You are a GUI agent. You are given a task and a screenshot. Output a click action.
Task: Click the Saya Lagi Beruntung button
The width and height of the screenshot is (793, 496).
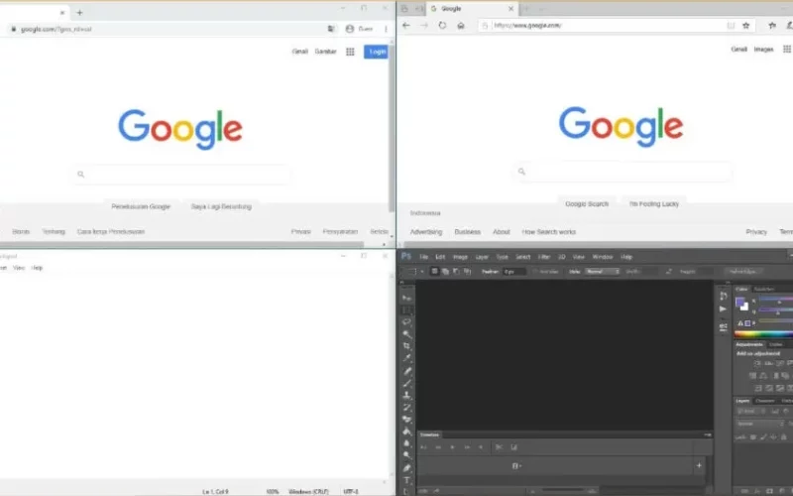(x=221, y=206)
